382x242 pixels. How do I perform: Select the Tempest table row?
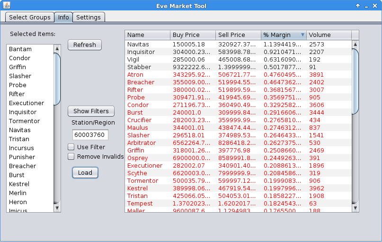[x=238, y=203]
